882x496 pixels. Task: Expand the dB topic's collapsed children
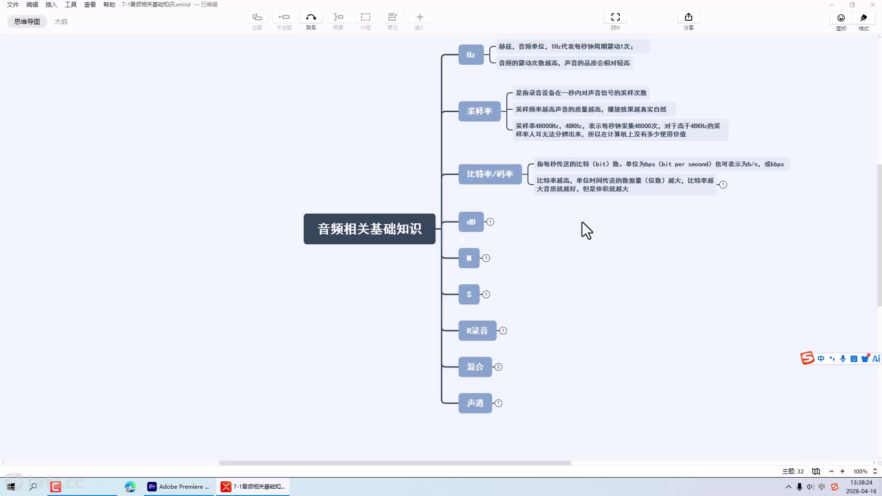pyautogui.click(x=490, y=222)
